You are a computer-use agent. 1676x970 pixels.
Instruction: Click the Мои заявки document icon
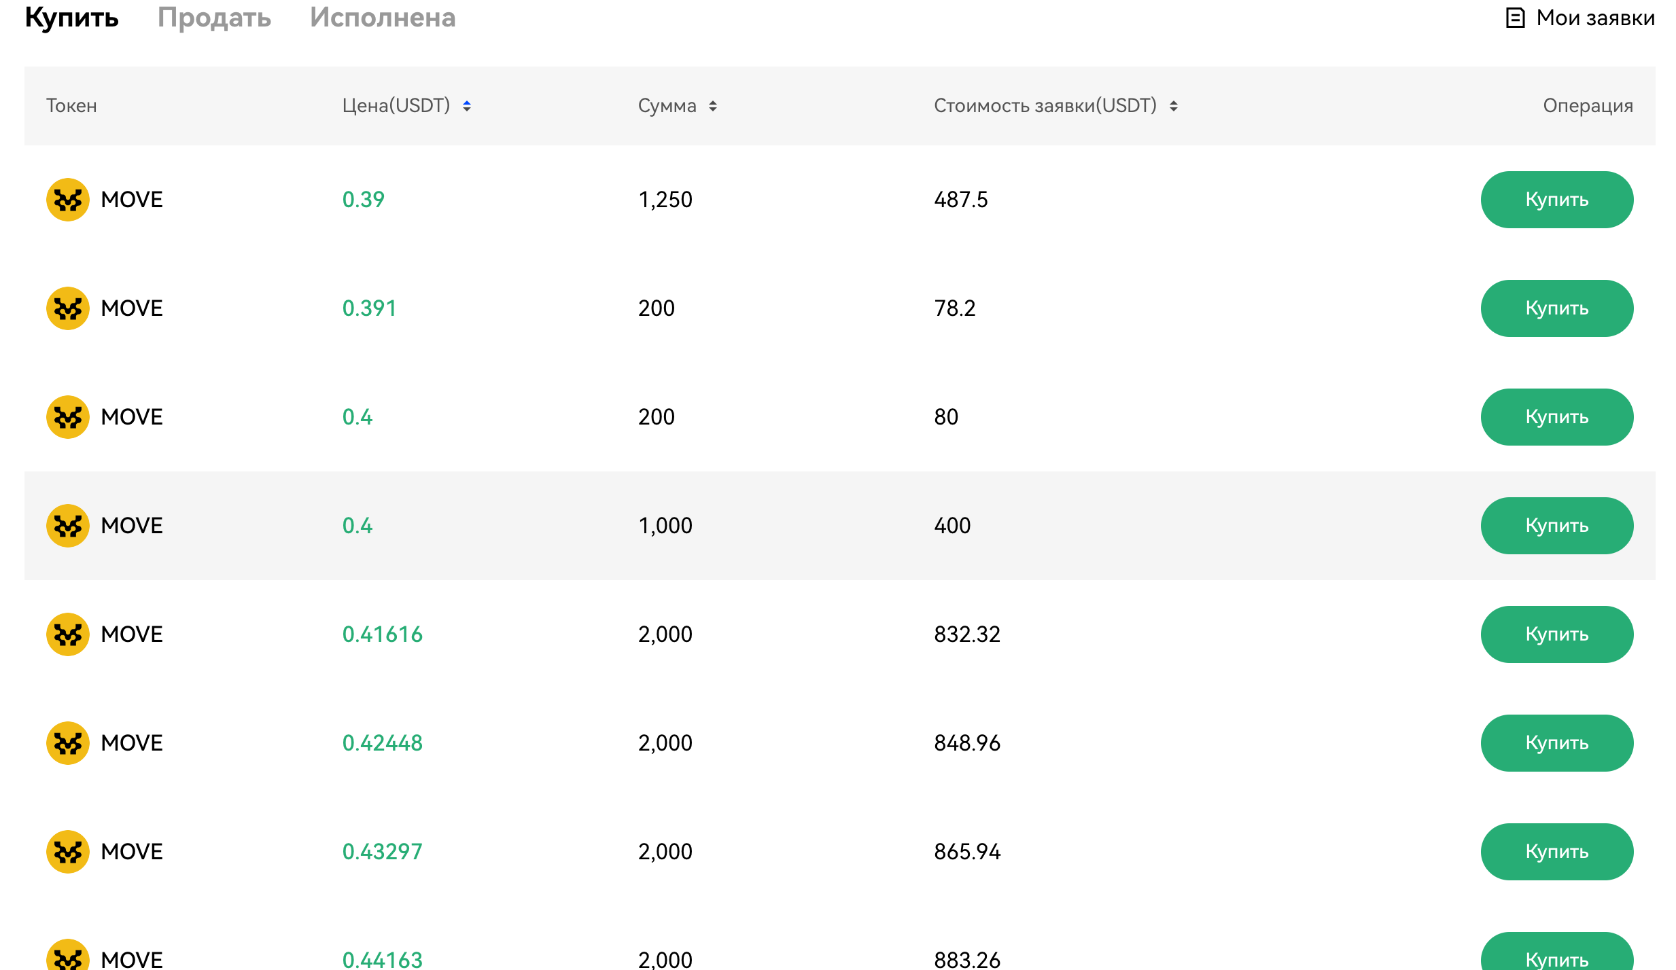[1515, 18]
